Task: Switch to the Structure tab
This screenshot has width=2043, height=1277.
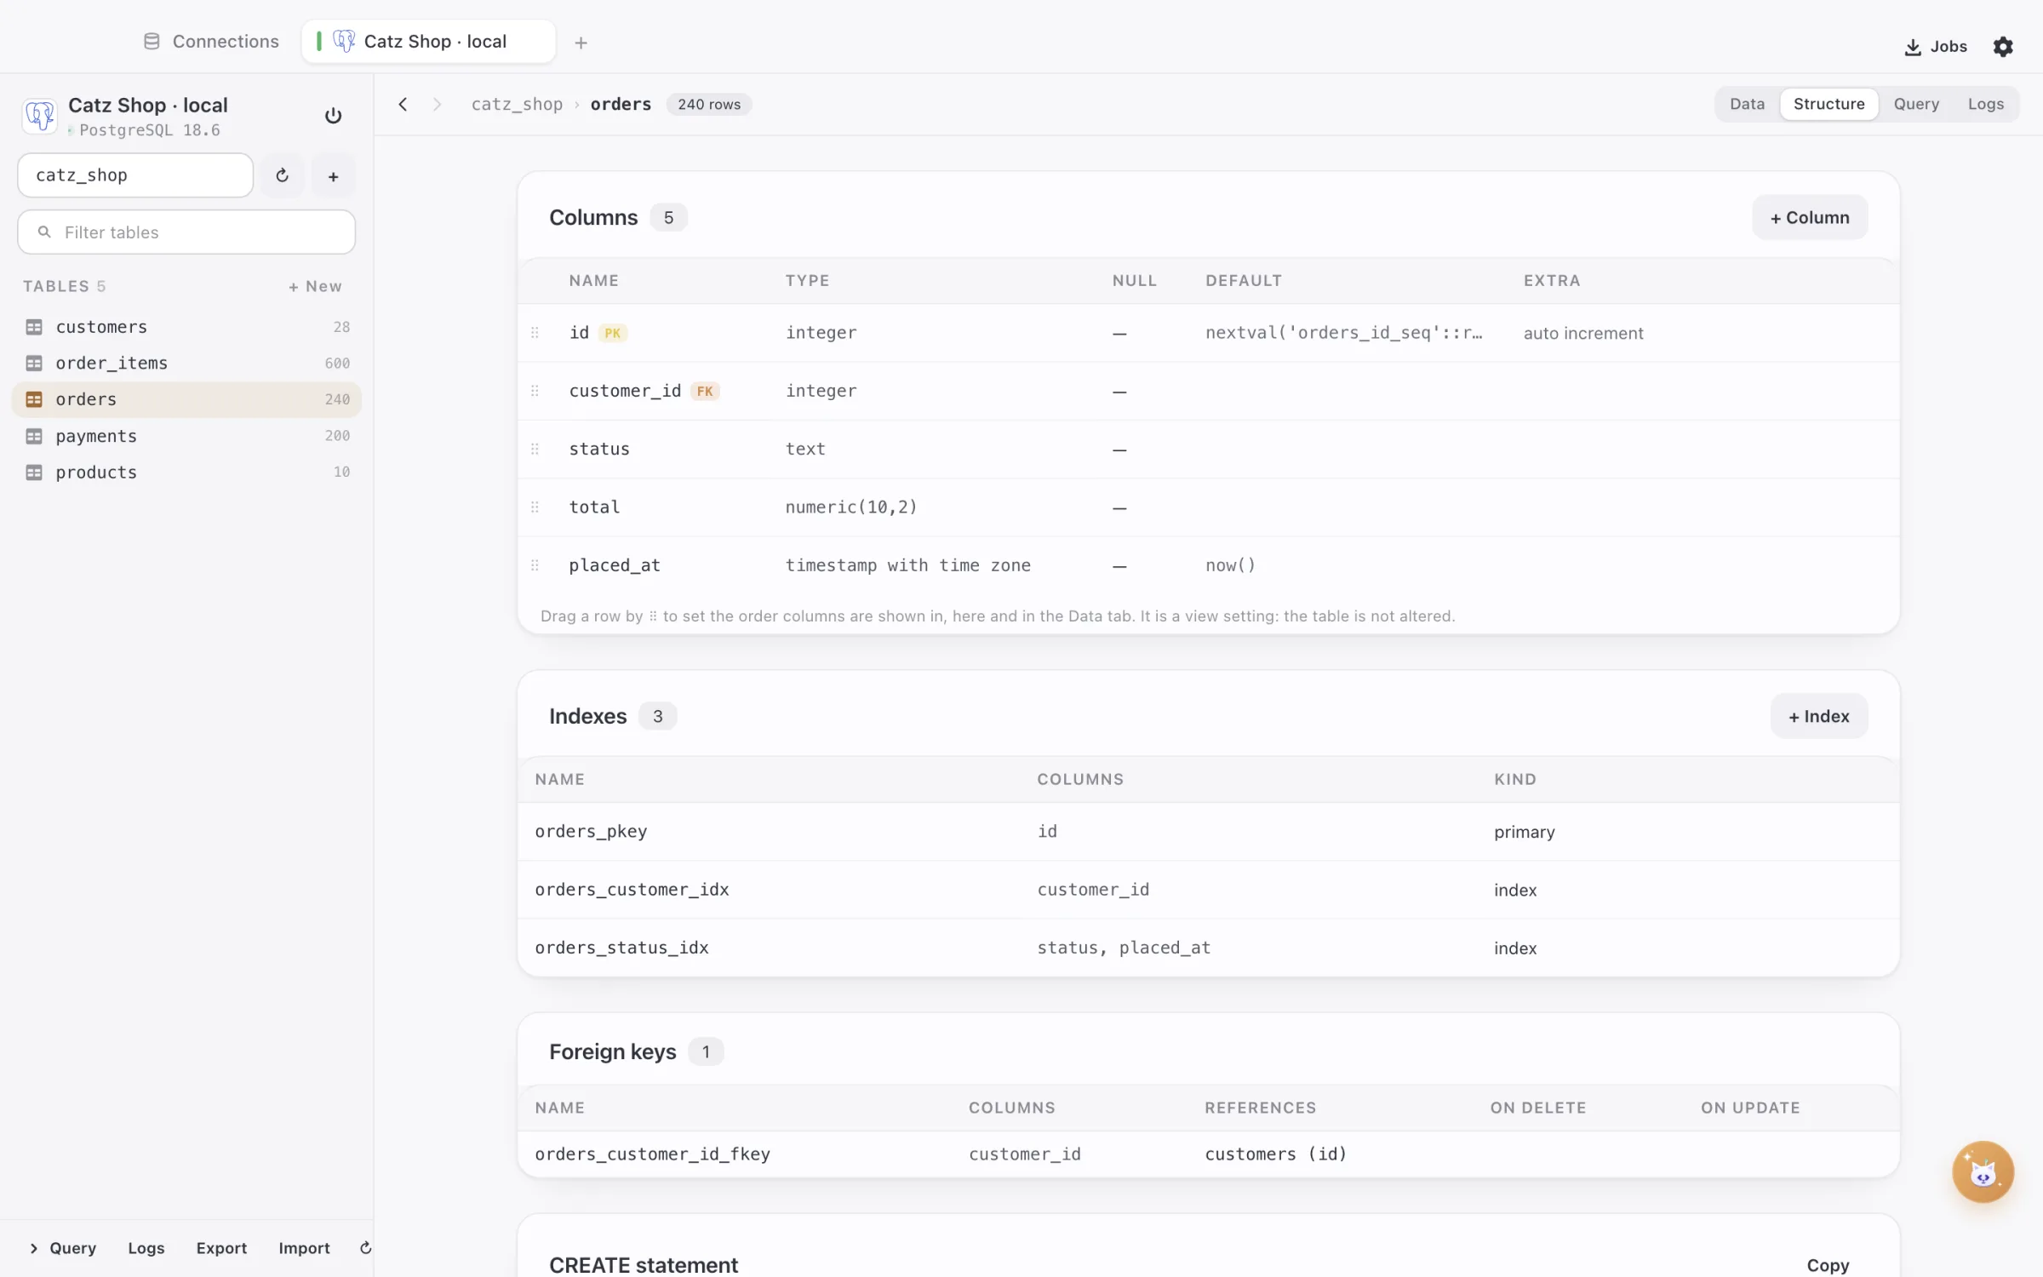Action: 1828,104
